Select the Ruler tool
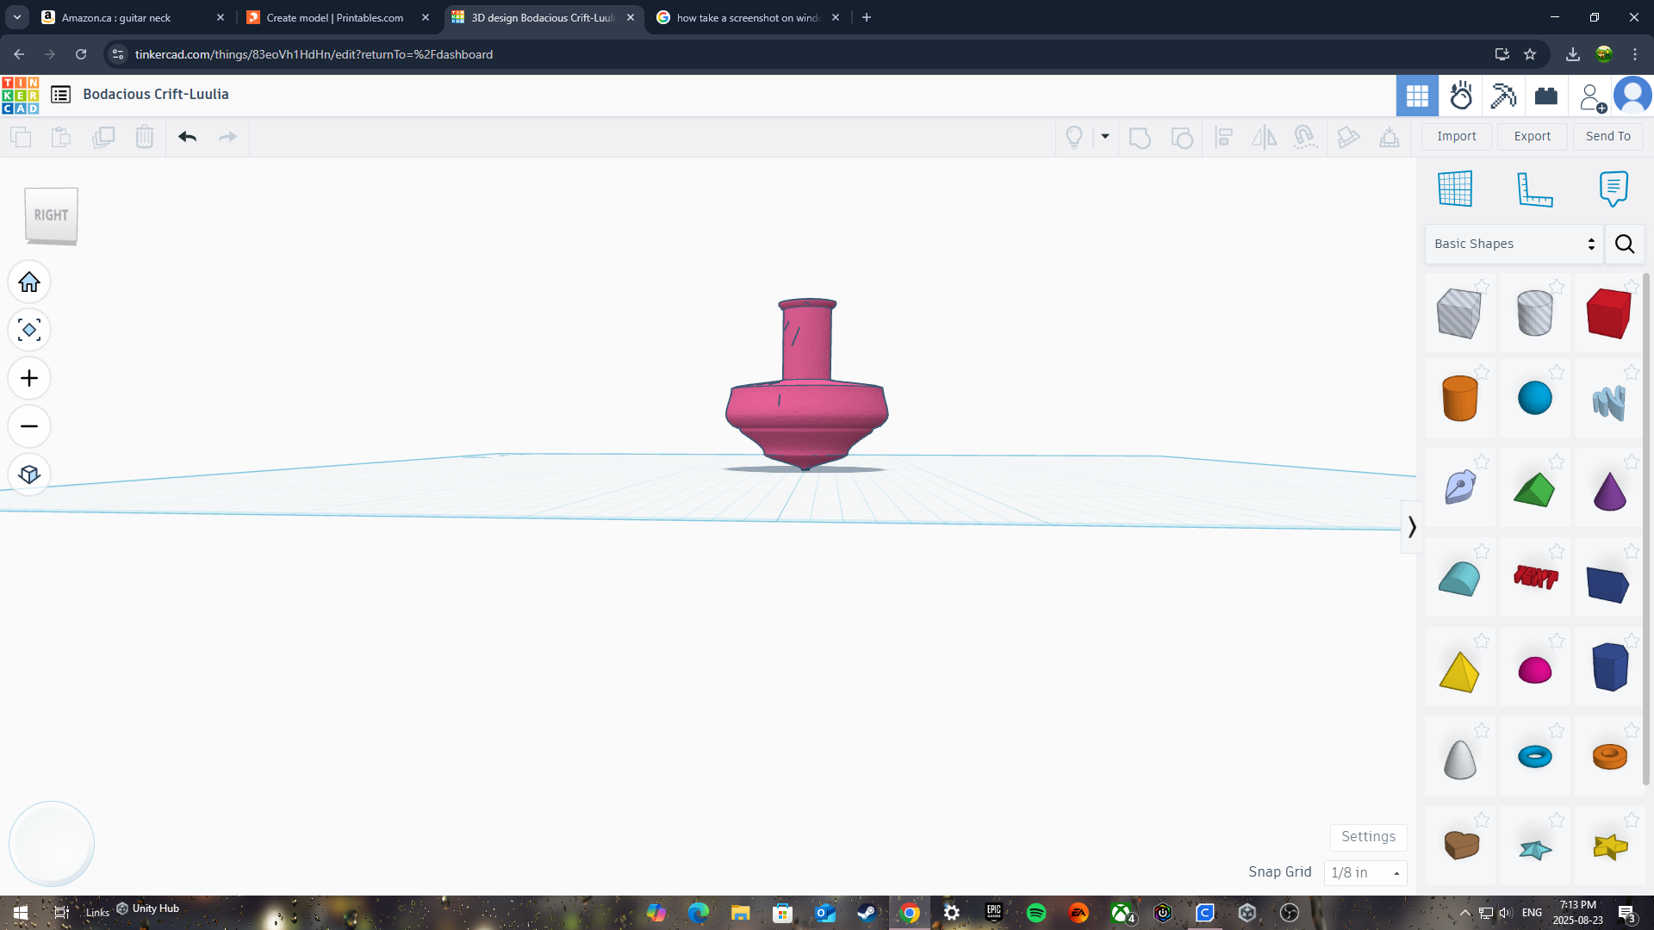The width and height of the screenshot is (1654, 930). click(x=1534, y=189)
